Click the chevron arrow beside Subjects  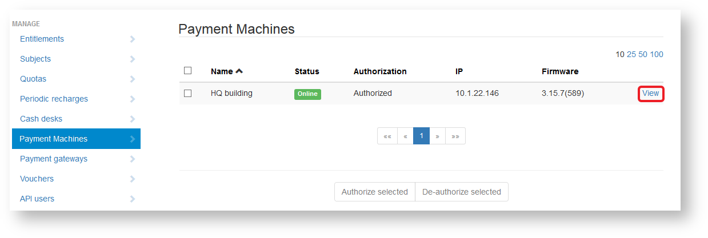point(133,59)
